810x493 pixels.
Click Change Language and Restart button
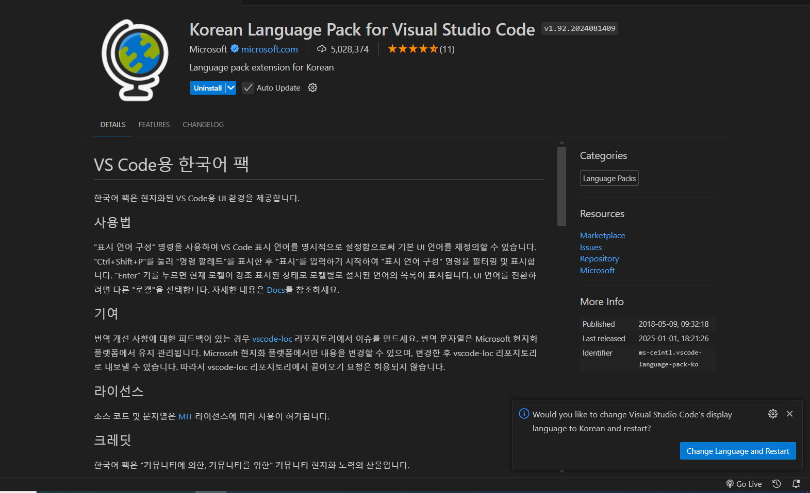click(x=738, y=451)
